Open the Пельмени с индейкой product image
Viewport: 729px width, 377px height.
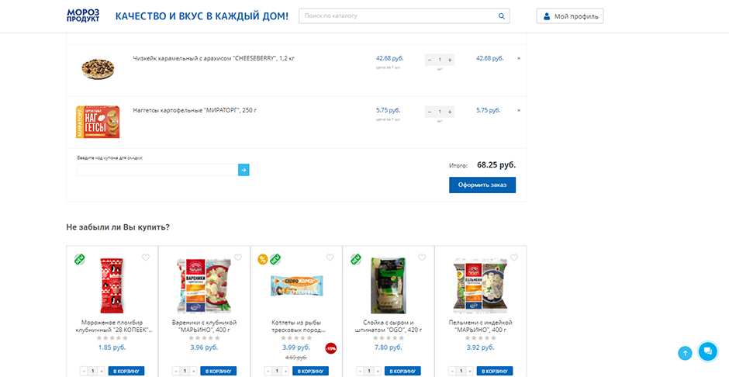[480, 285]
